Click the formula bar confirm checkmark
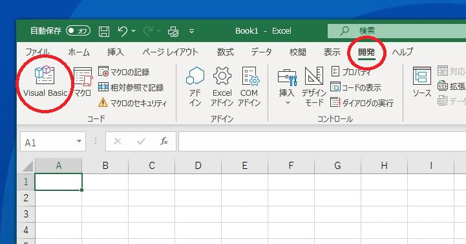Screen dimensions: 466x244 click(140, 141)
